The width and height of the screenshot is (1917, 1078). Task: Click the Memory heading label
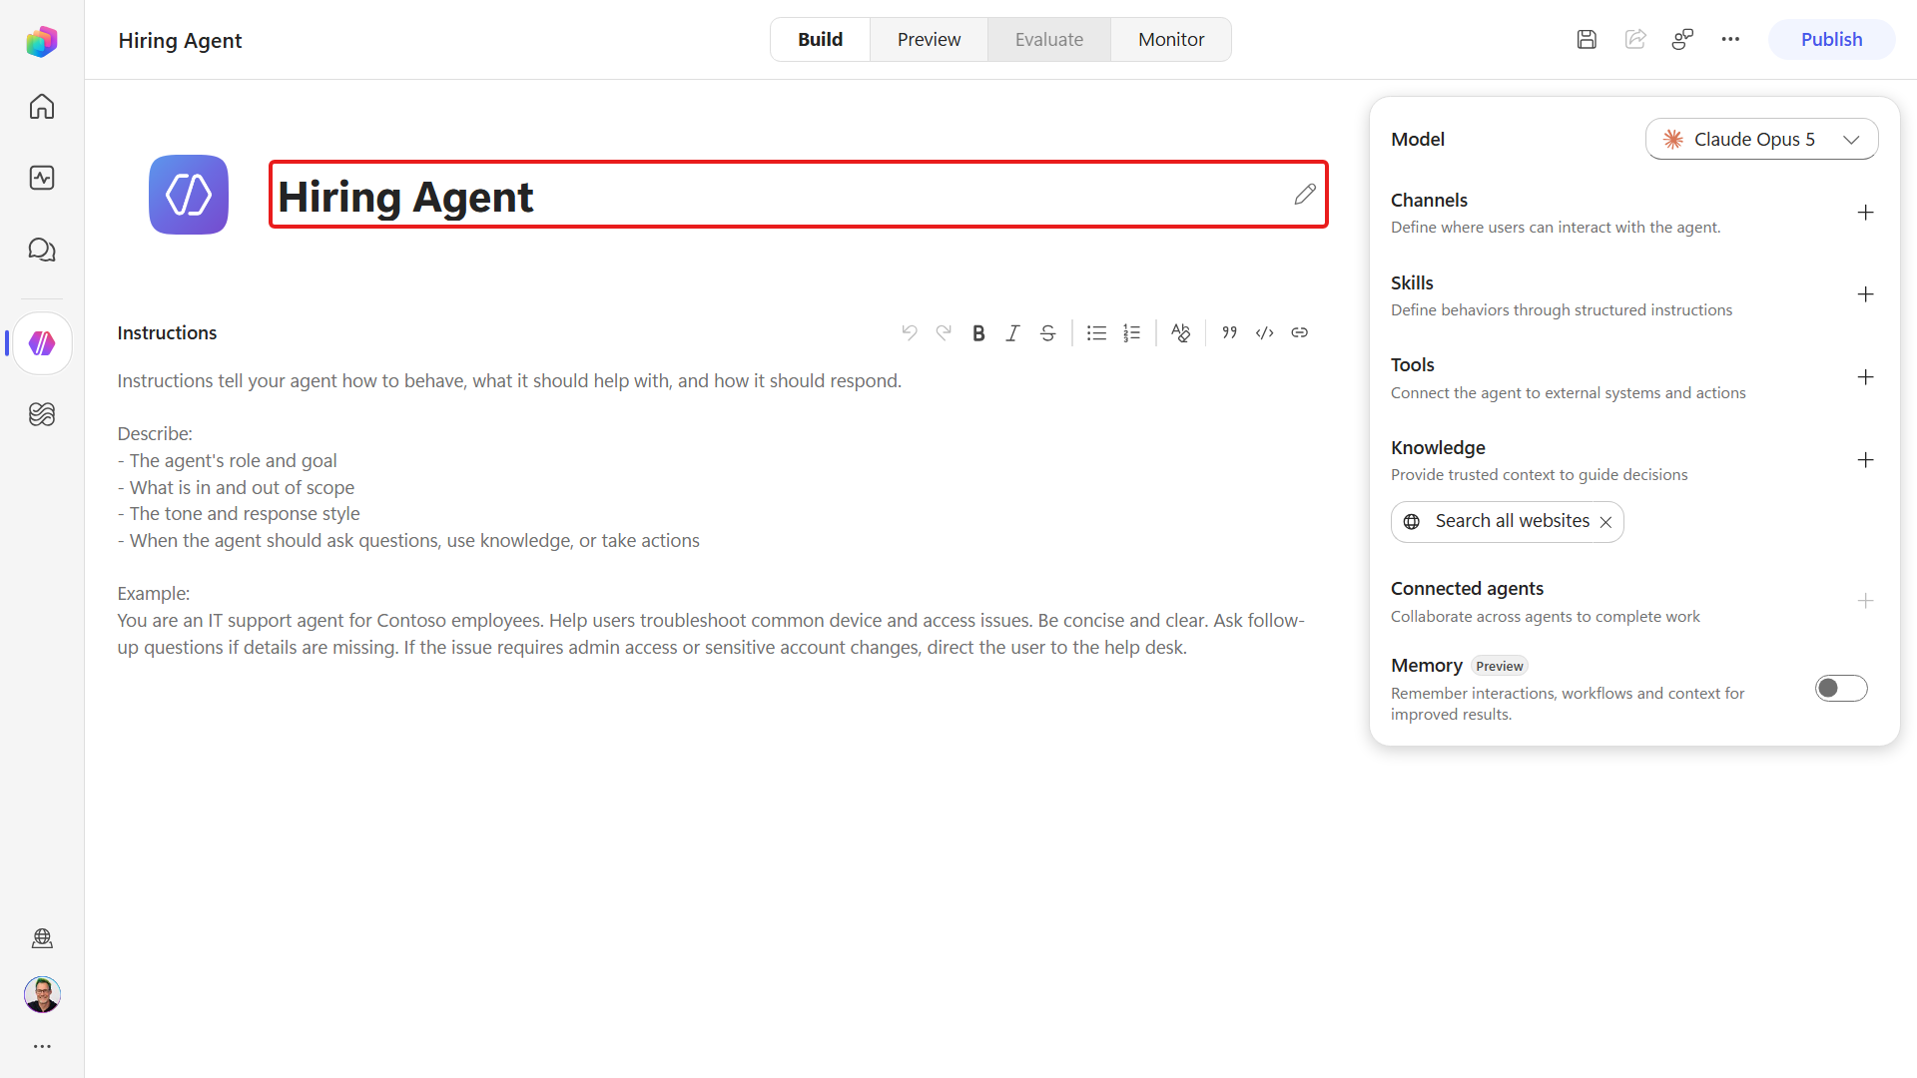click(1426, 665)
